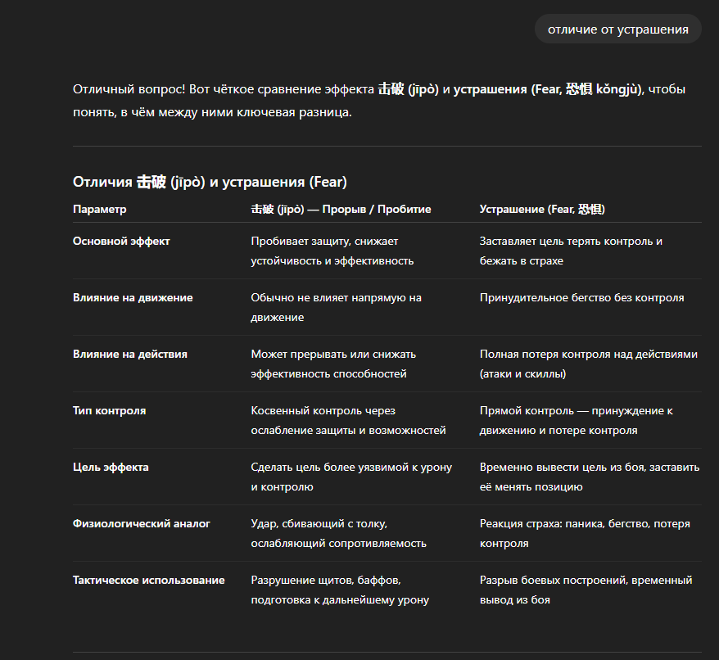719x660 pixels.
Task: Click the cell "Полная потеря контроля над действиями"
Action: click(588, 364)
